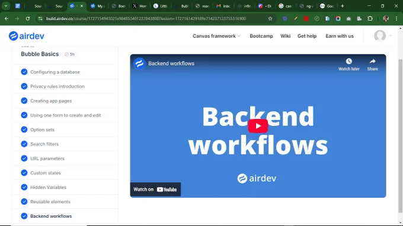Open Configuring a database lesson
The image size is (403, 226).
click(55, 72)
